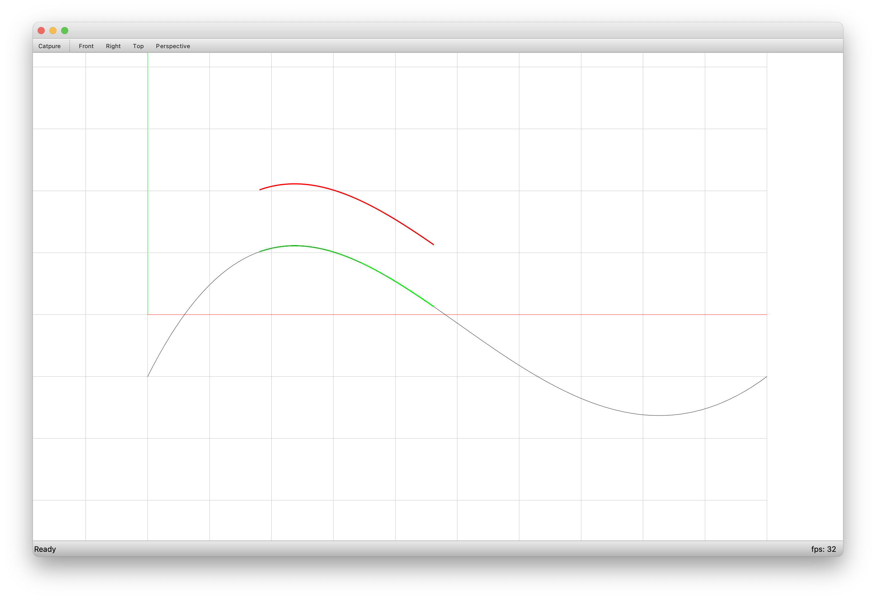Viewport: 876px width, 600px height.
Task: Click the yellow minimize window button
Action: 53,31
